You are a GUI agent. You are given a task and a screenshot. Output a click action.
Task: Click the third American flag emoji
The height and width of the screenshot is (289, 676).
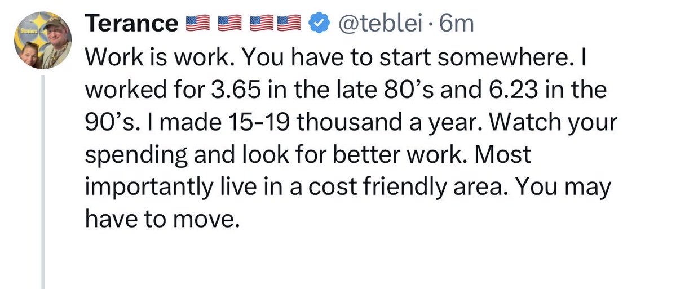click(x=262, y=24)
